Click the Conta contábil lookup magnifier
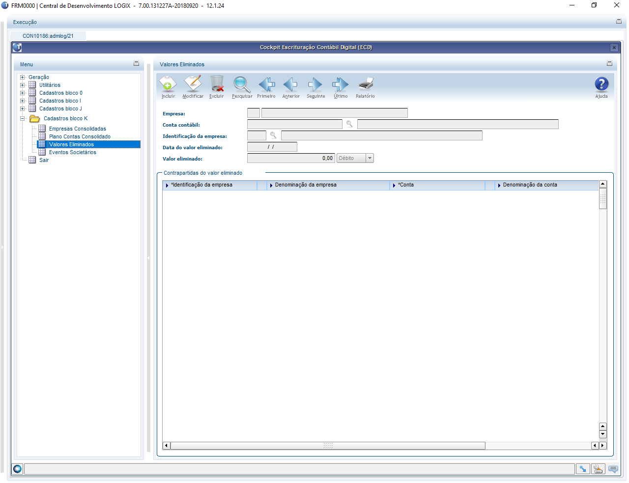Image resolution: width=629 pixels, height=483 pixels. pos(349,124)
